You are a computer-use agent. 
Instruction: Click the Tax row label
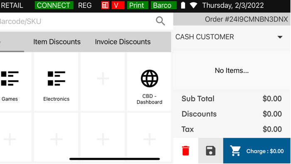187,129
